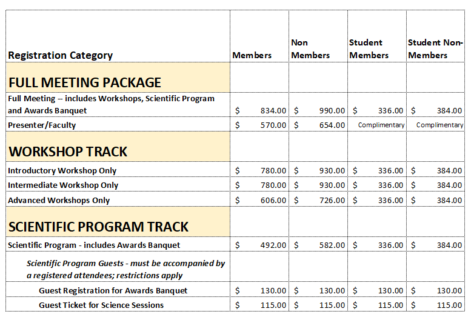Click 115.00 Non Members Science Sessions price
The height and width of the screenshot is (317, 471).
click(x=332, y=305)
